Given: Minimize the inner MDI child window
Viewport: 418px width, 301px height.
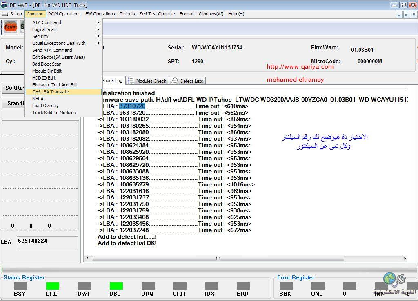Looking at the screenshot, I should tap(399, 14).
